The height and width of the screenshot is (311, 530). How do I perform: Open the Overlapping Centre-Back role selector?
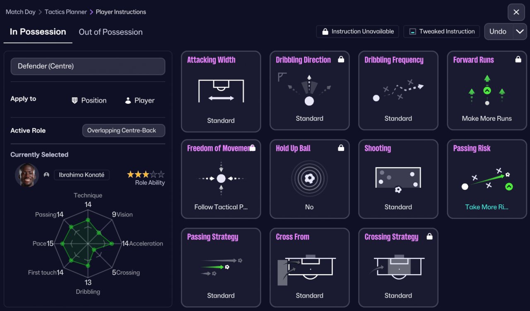(124, 130)
